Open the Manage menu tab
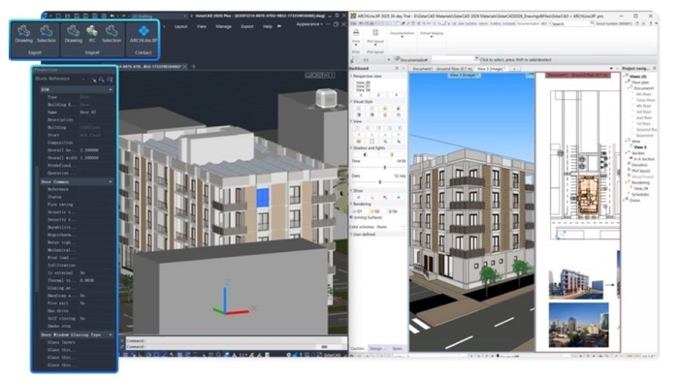The width and height of the screenshot is (679, 381). [x=223, y=26]
